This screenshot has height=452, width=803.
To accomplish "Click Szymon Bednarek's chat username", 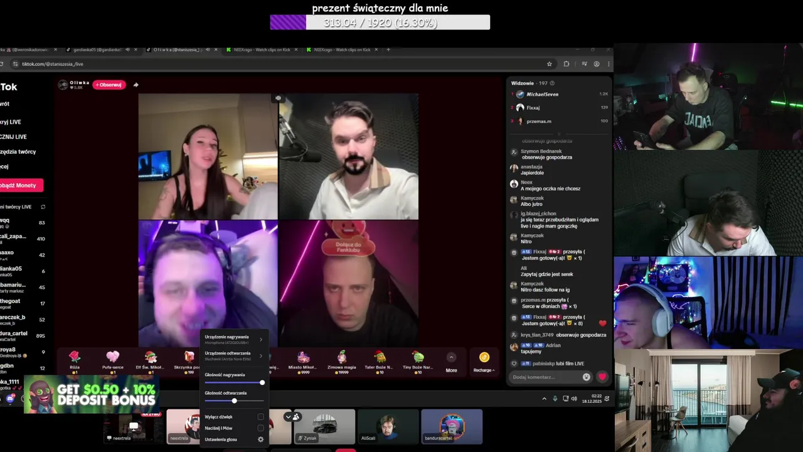I will coord(541,151).
